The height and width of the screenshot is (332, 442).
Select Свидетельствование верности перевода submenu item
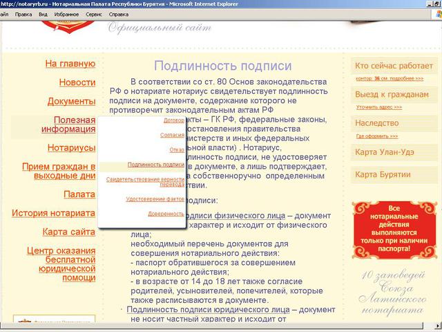145,182
